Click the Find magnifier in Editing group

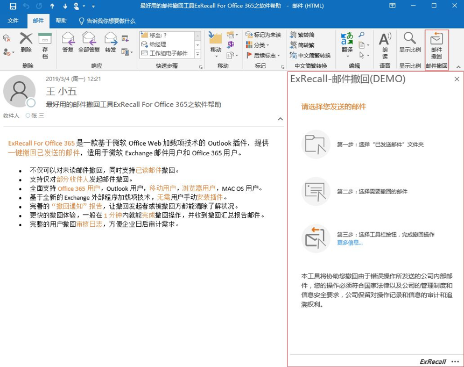pos(361,35)
